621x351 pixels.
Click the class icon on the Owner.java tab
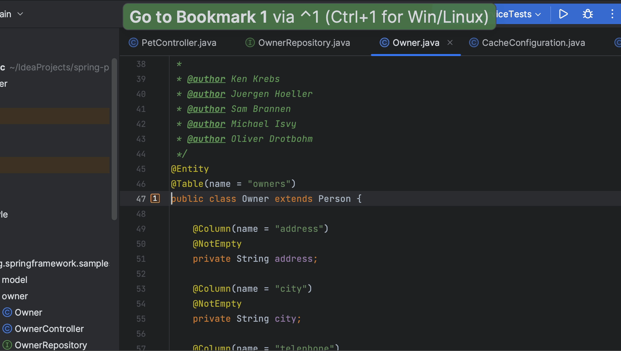coord(384,42)
